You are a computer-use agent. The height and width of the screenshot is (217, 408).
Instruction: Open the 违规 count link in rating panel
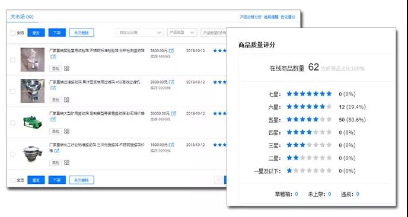coord(358,194)
